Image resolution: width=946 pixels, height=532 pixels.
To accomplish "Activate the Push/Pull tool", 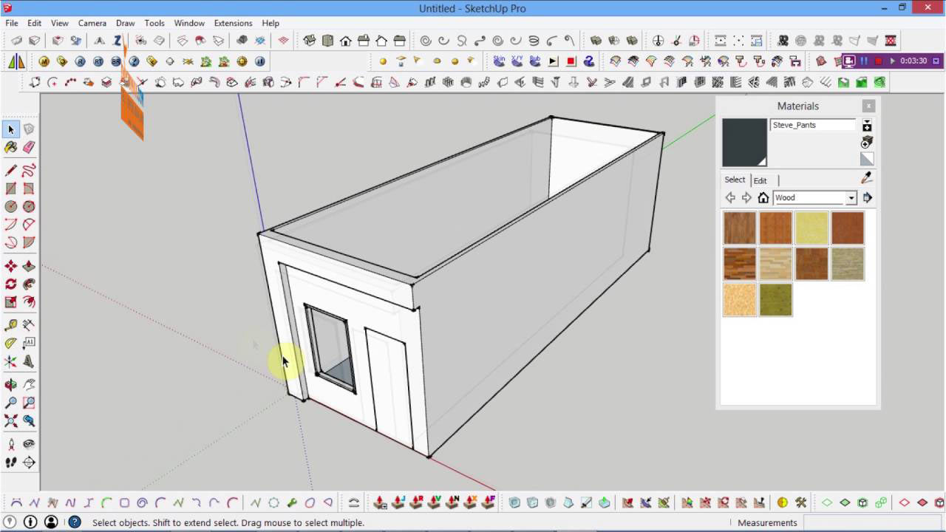I will (28, 265).
